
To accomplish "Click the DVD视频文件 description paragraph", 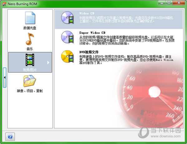I will tap(126, 60).
